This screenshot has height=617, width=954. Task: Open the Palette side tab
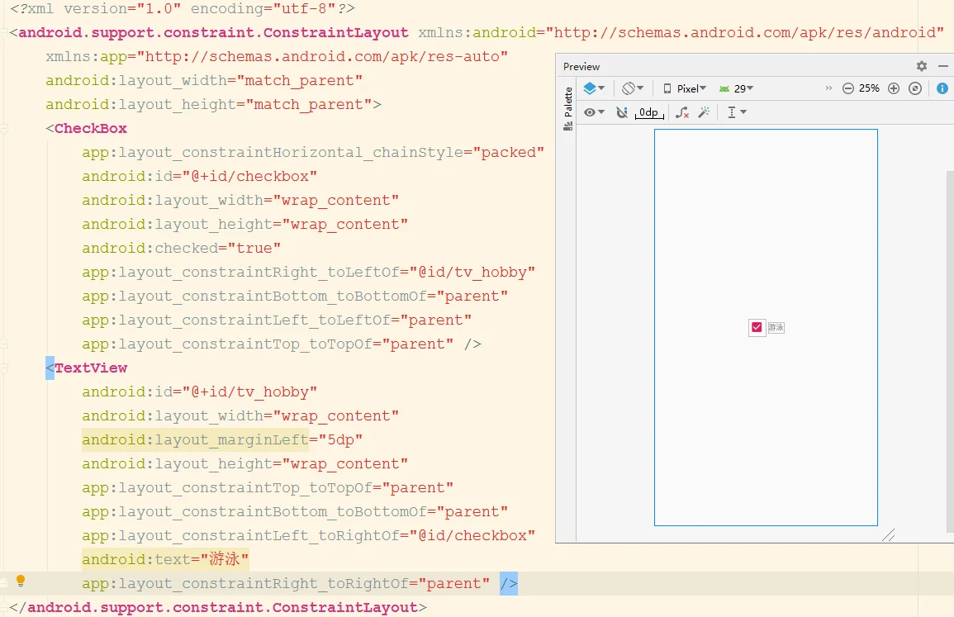(567, 108)
